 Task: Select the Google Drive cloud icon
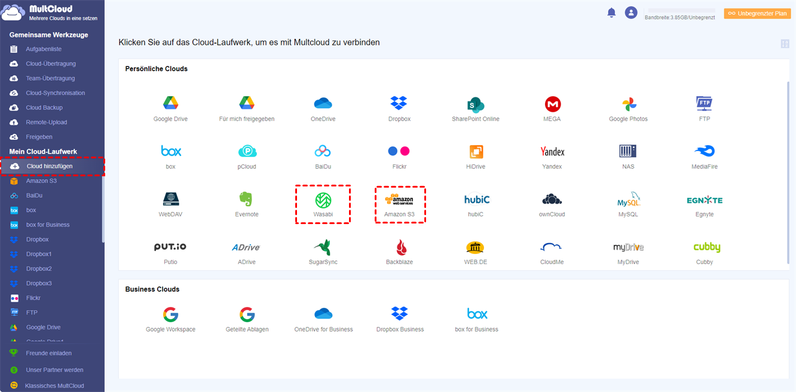coord(170,103)
